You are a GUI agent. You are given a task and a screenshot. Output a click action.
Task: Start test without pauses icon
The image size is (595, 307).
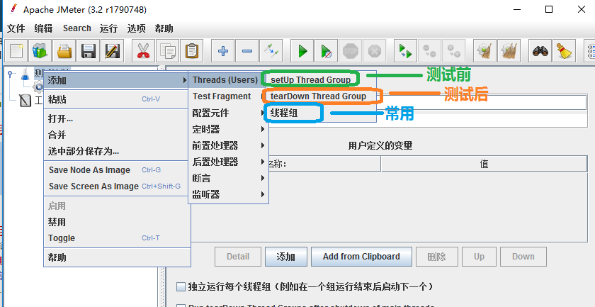tap(327, 50)
